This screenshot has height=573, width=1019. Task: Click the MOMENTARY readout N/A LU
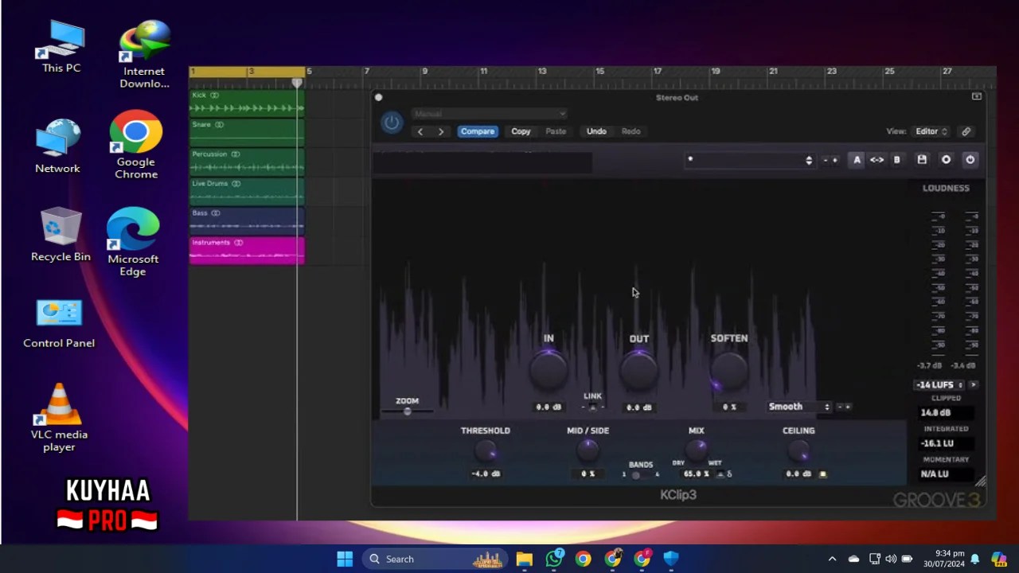(x=947, y=474)
